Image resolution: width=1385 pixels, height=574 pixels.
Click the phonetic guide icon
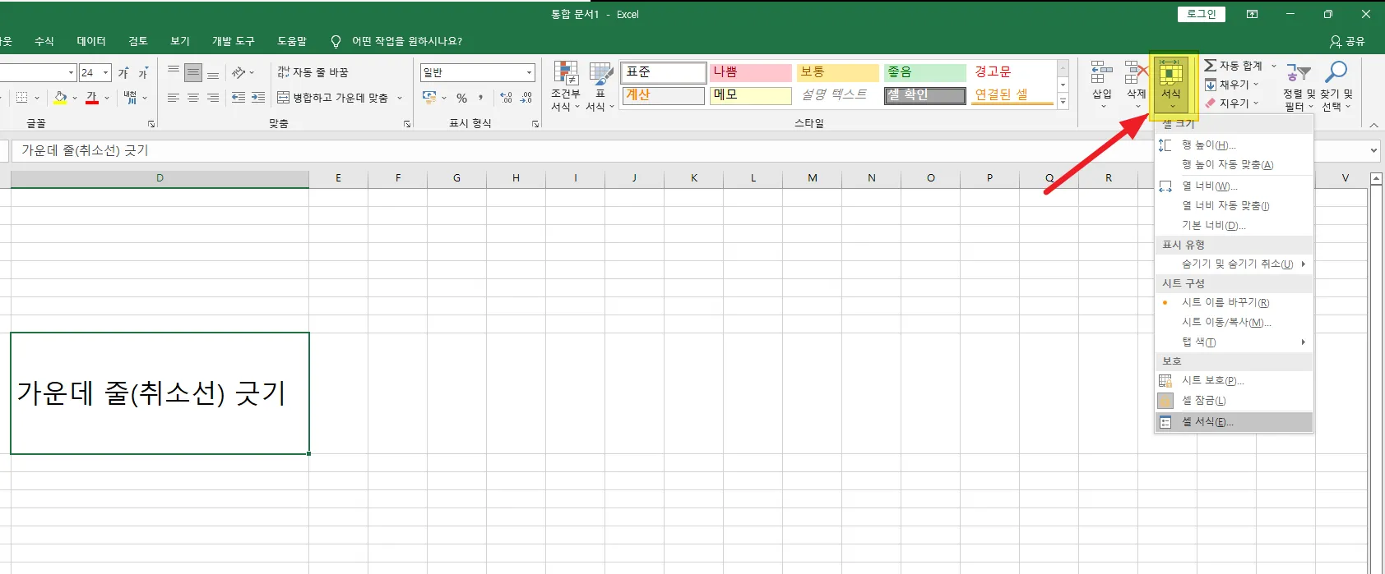pyautogui.click(x=130, y=98)
